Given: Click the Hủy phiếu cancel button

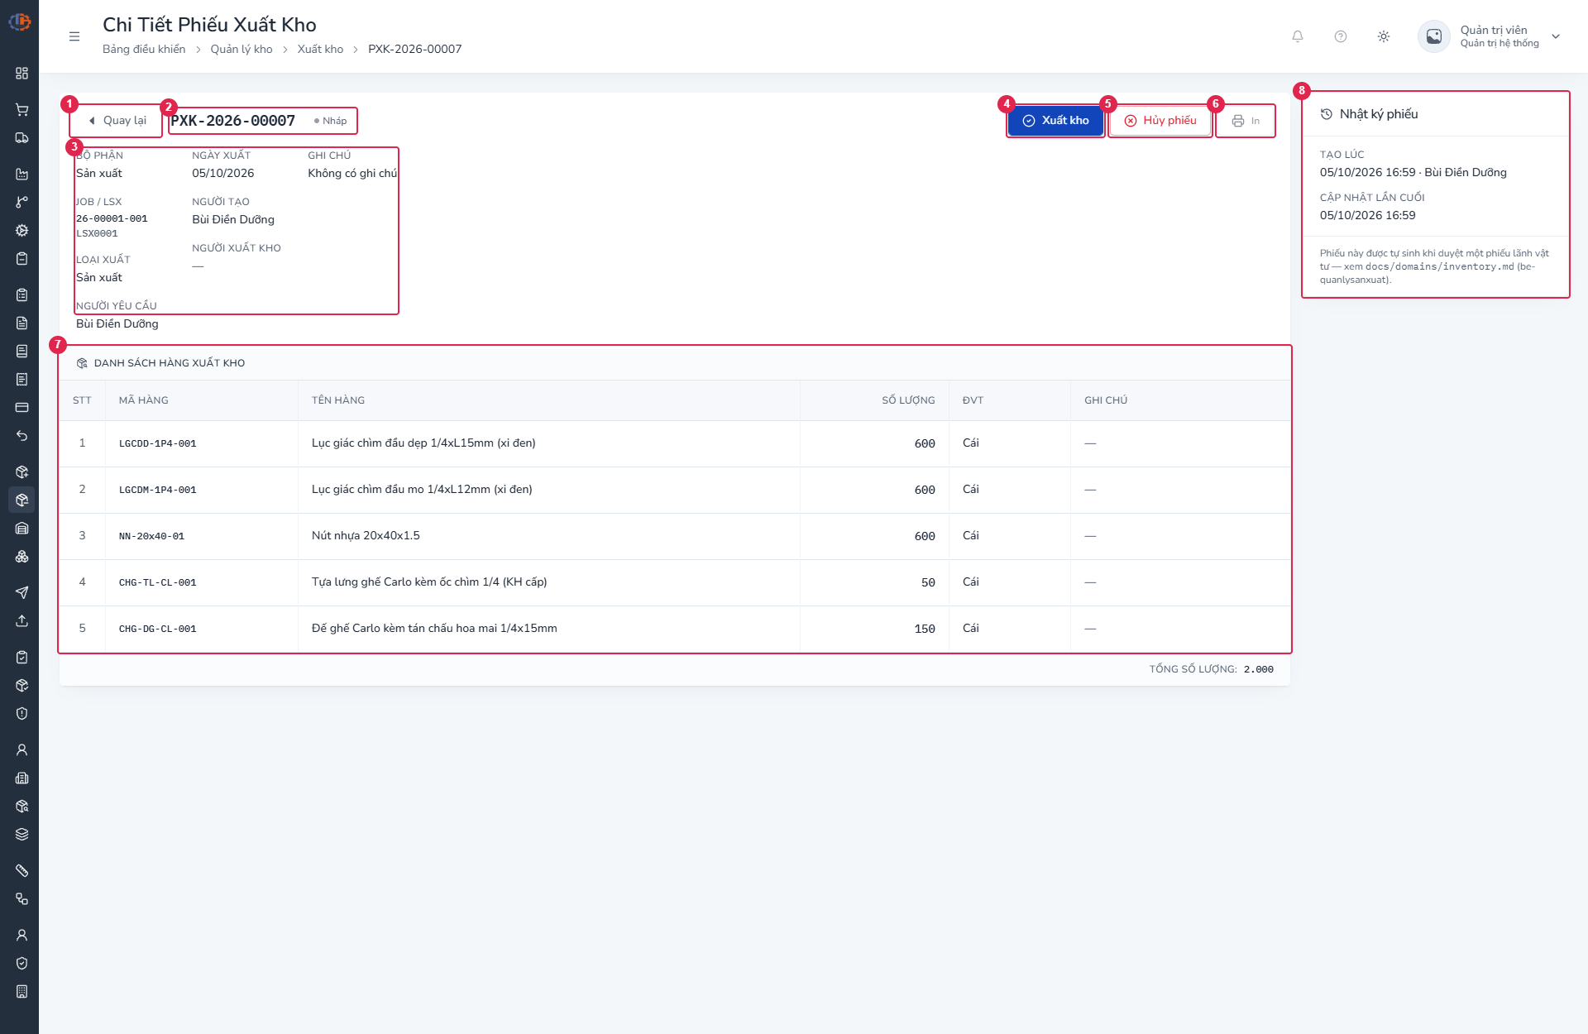Looking at the screenshot, I should [x=1160, y=121].
